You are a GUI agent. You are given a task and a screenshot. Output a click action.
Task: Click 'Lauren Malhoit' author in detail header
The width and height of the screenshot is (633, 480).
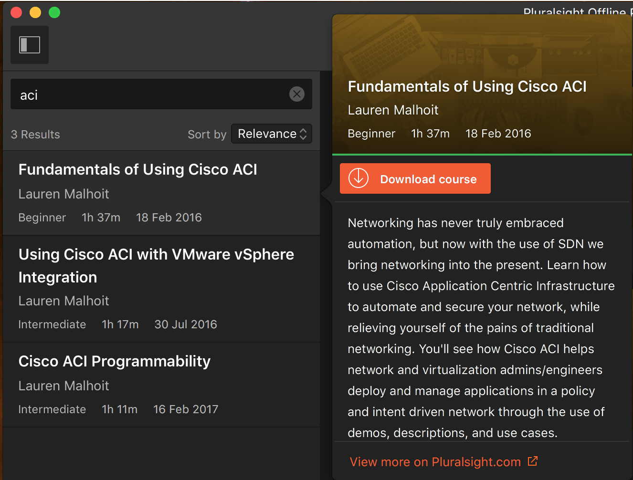393,110
